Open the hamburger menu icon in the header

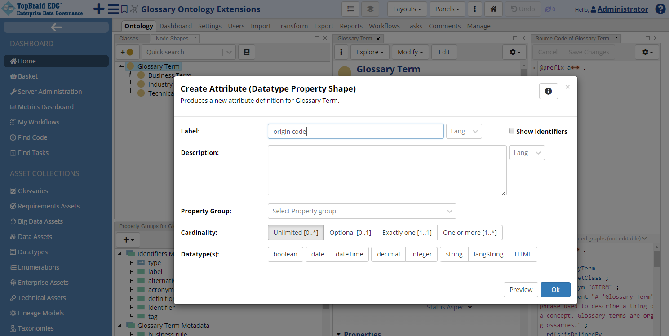(113, 9)
